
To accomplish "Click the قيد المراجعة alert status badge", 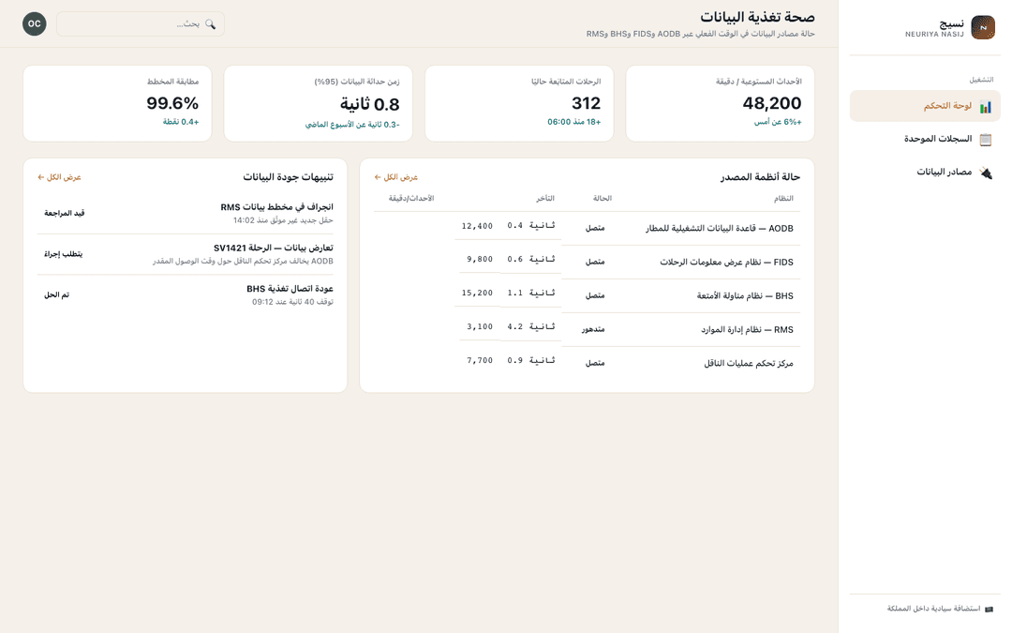I will tap(64, 213).
